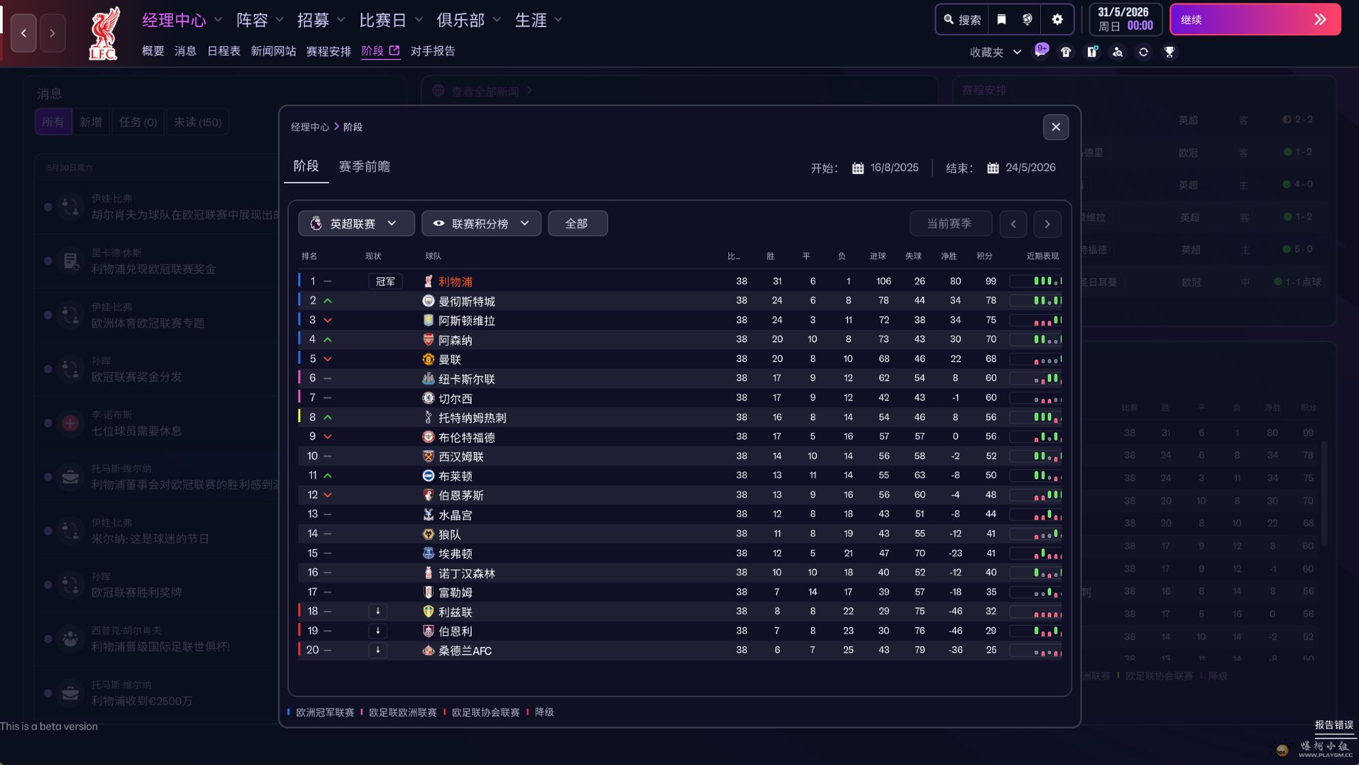This screenshot has width=1359, height=765.
Task: Click the shirt squad shortcut icon
Action: pyautogui.click(x=1066, y=52)
